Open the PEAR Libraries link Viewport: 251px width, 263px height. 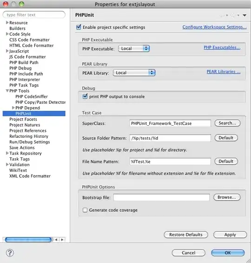click(x=224, y=72)
